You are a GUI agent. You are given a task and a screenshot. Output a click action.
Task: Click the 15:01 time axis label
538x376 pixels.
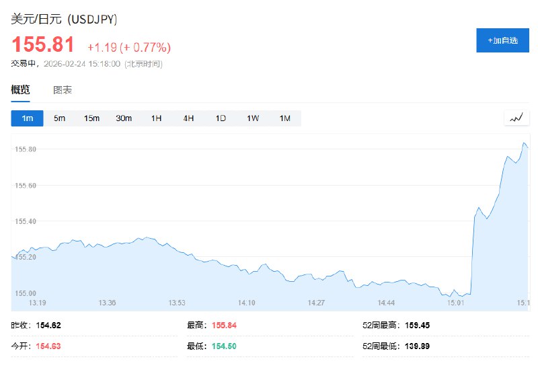coord(456,303)
